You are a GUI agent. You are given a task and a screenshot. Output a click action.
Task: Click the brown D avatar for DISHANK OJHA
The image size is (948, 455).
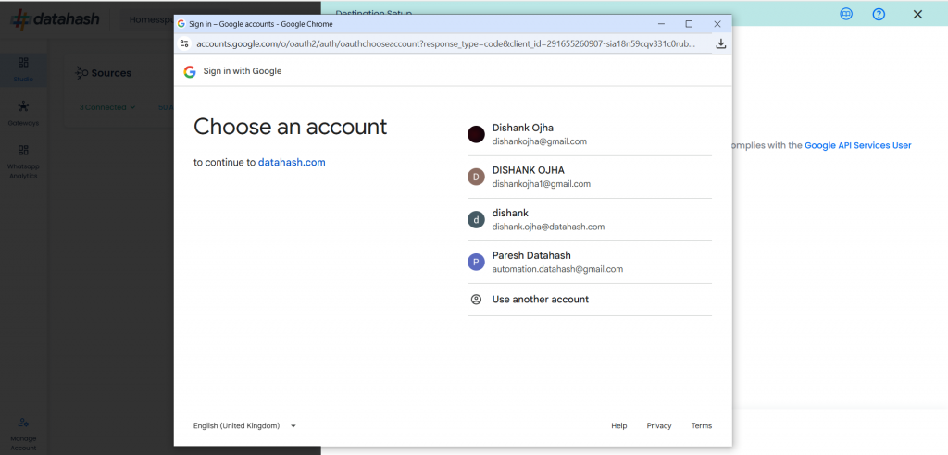[x=477, y=177]
